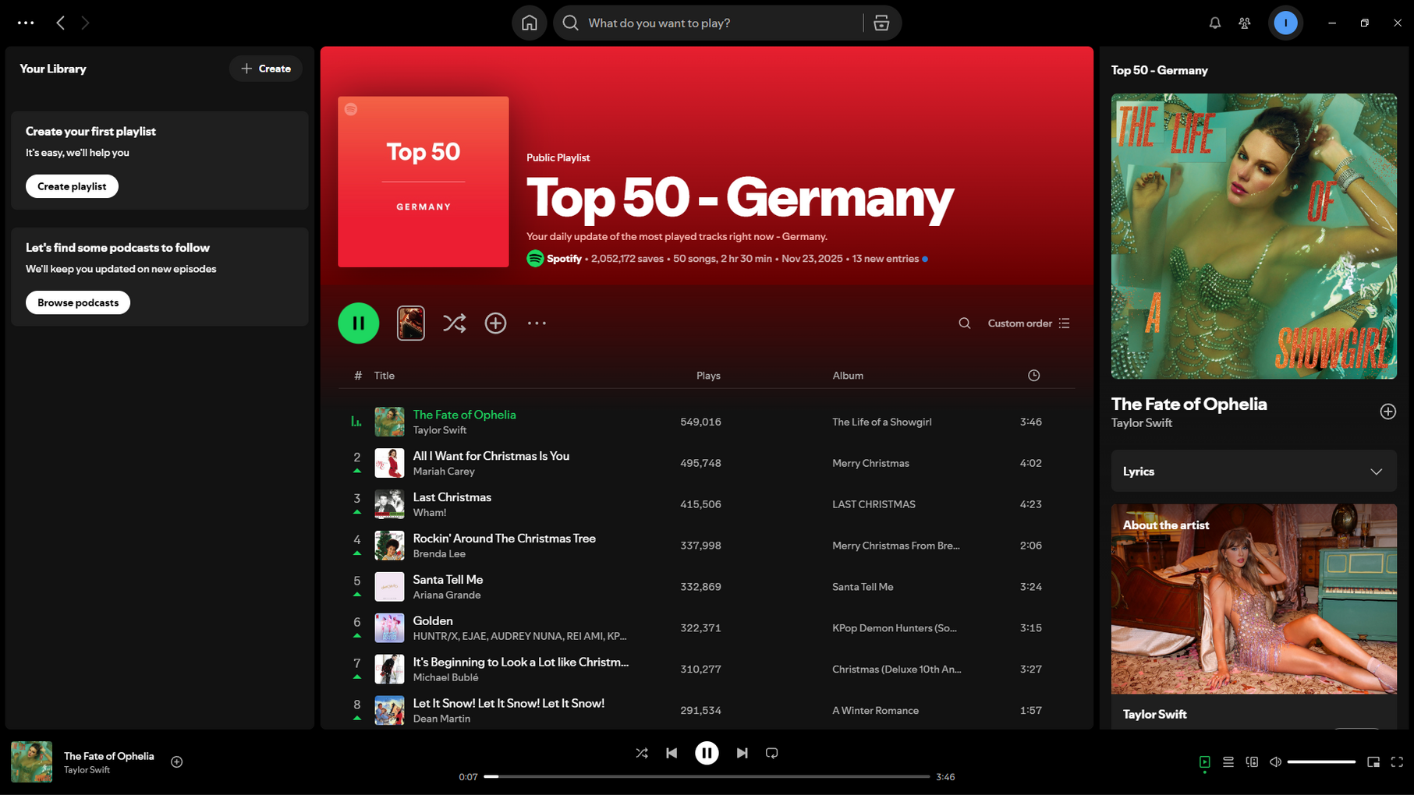Image resolution: width=1414 pixels, height=795 pixels.
Task: Select the track All I Want for Christmas Is You
Action: (491, 456)
